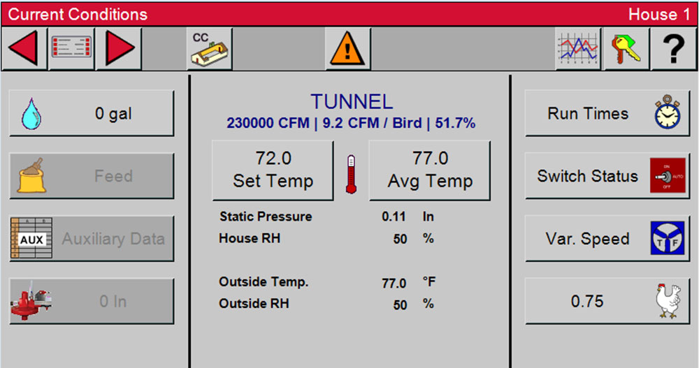Image resolution: width=699 pixels, height=368 pixels.
Task: Open the controller list icon between the arrows
Action: [71, 49]
